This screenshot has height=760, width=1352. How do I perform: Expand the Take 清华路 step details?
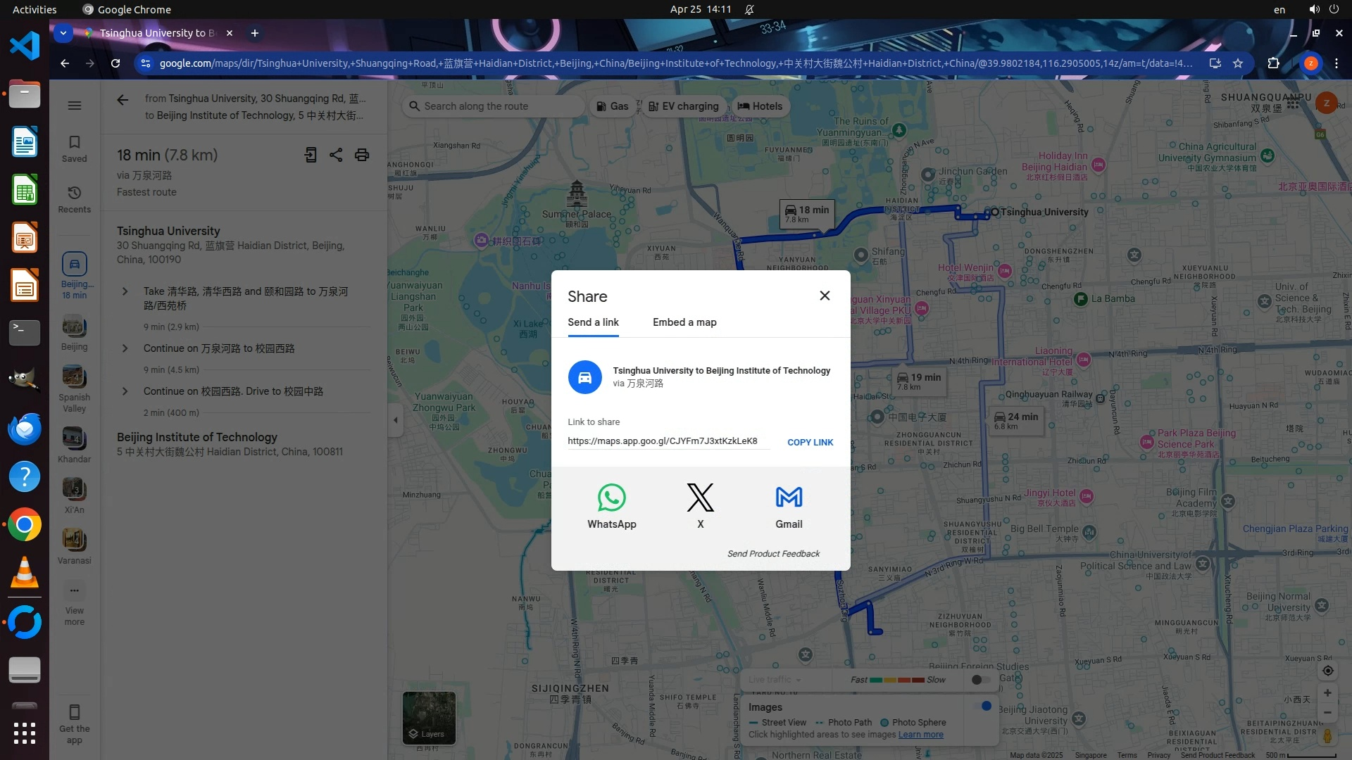click(x=125, y=291)
